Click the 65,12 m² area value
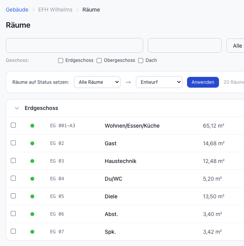Viewport: 244px width, 246px height. [214, 126]
